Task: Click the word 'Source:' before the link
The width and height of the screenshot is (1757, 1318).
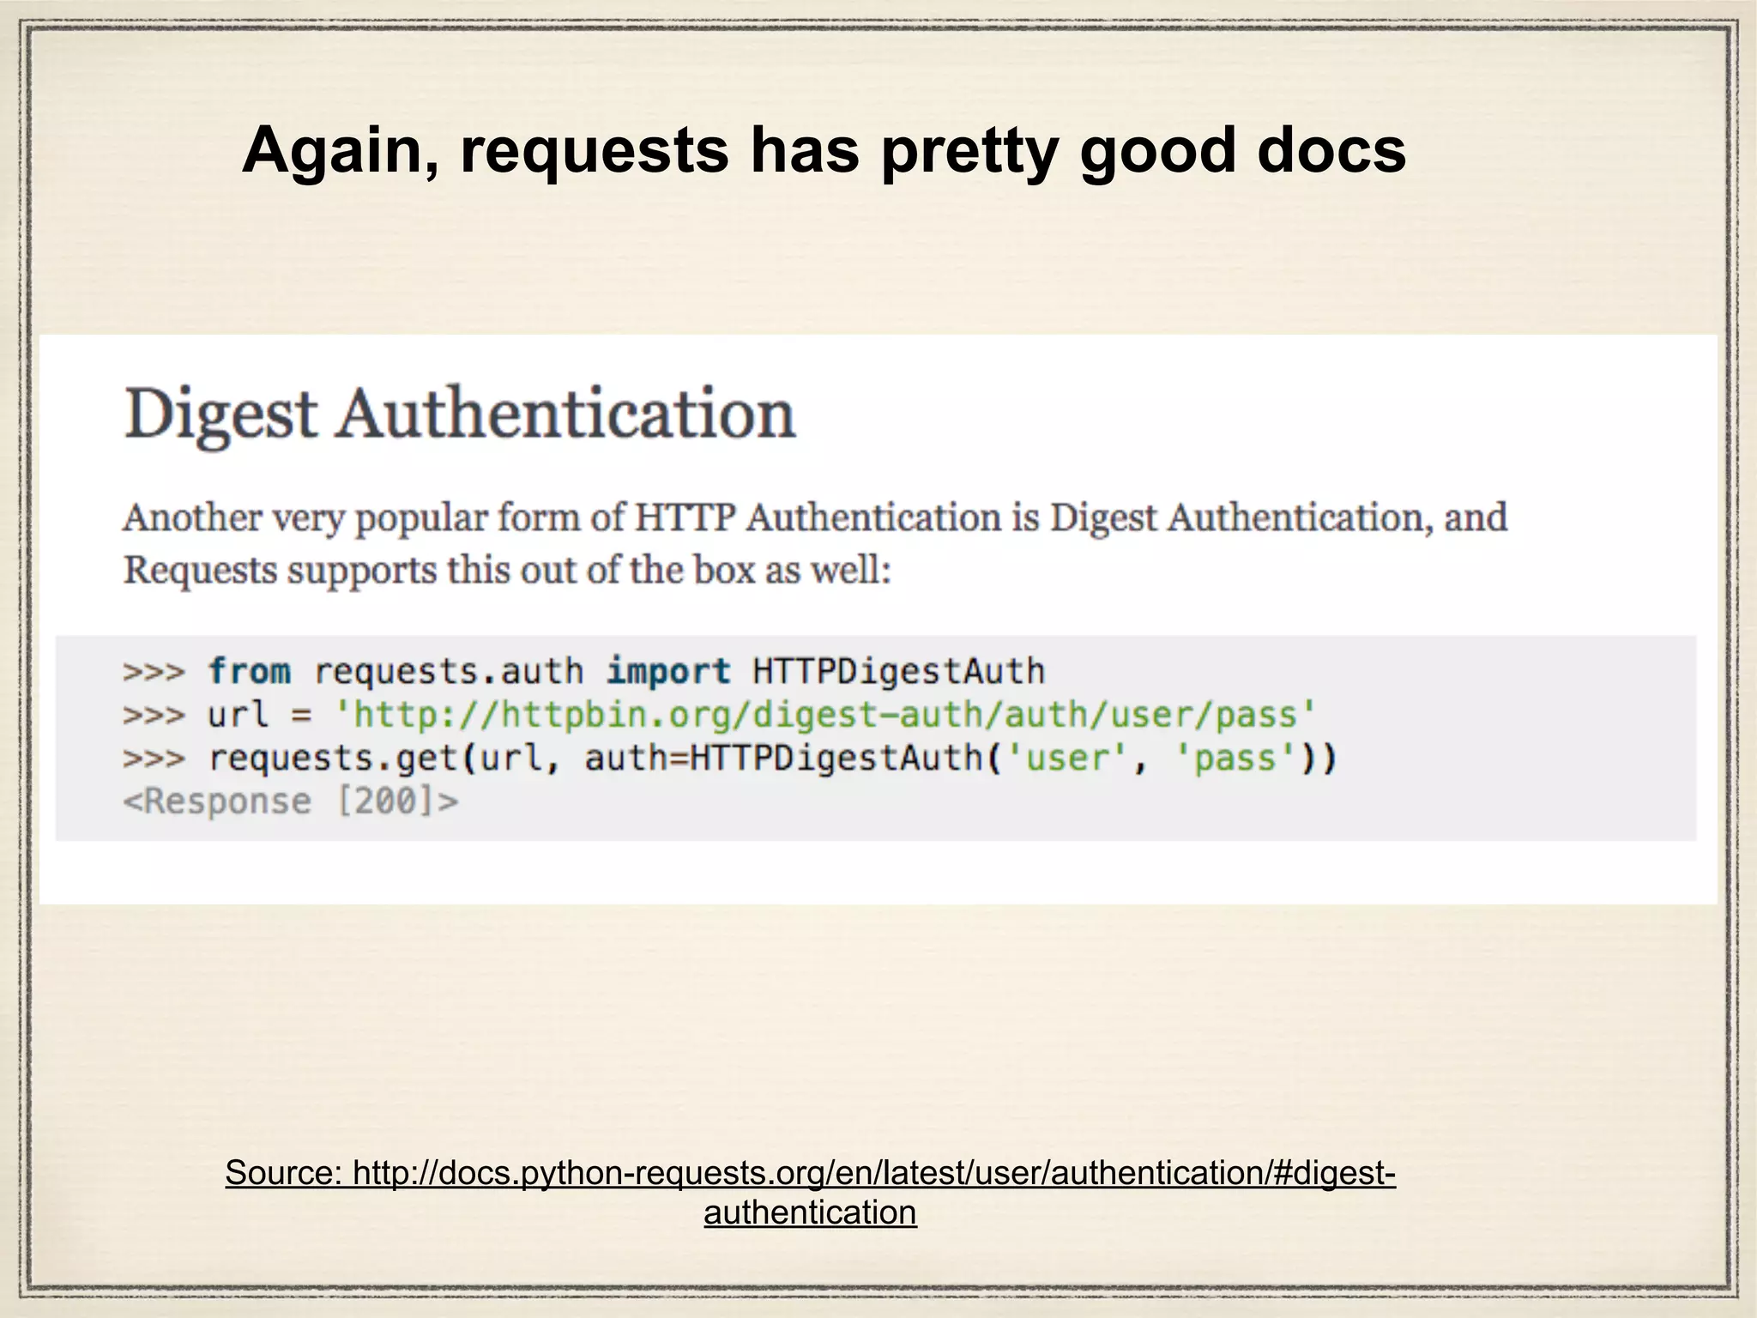Action: [283, 1172]
